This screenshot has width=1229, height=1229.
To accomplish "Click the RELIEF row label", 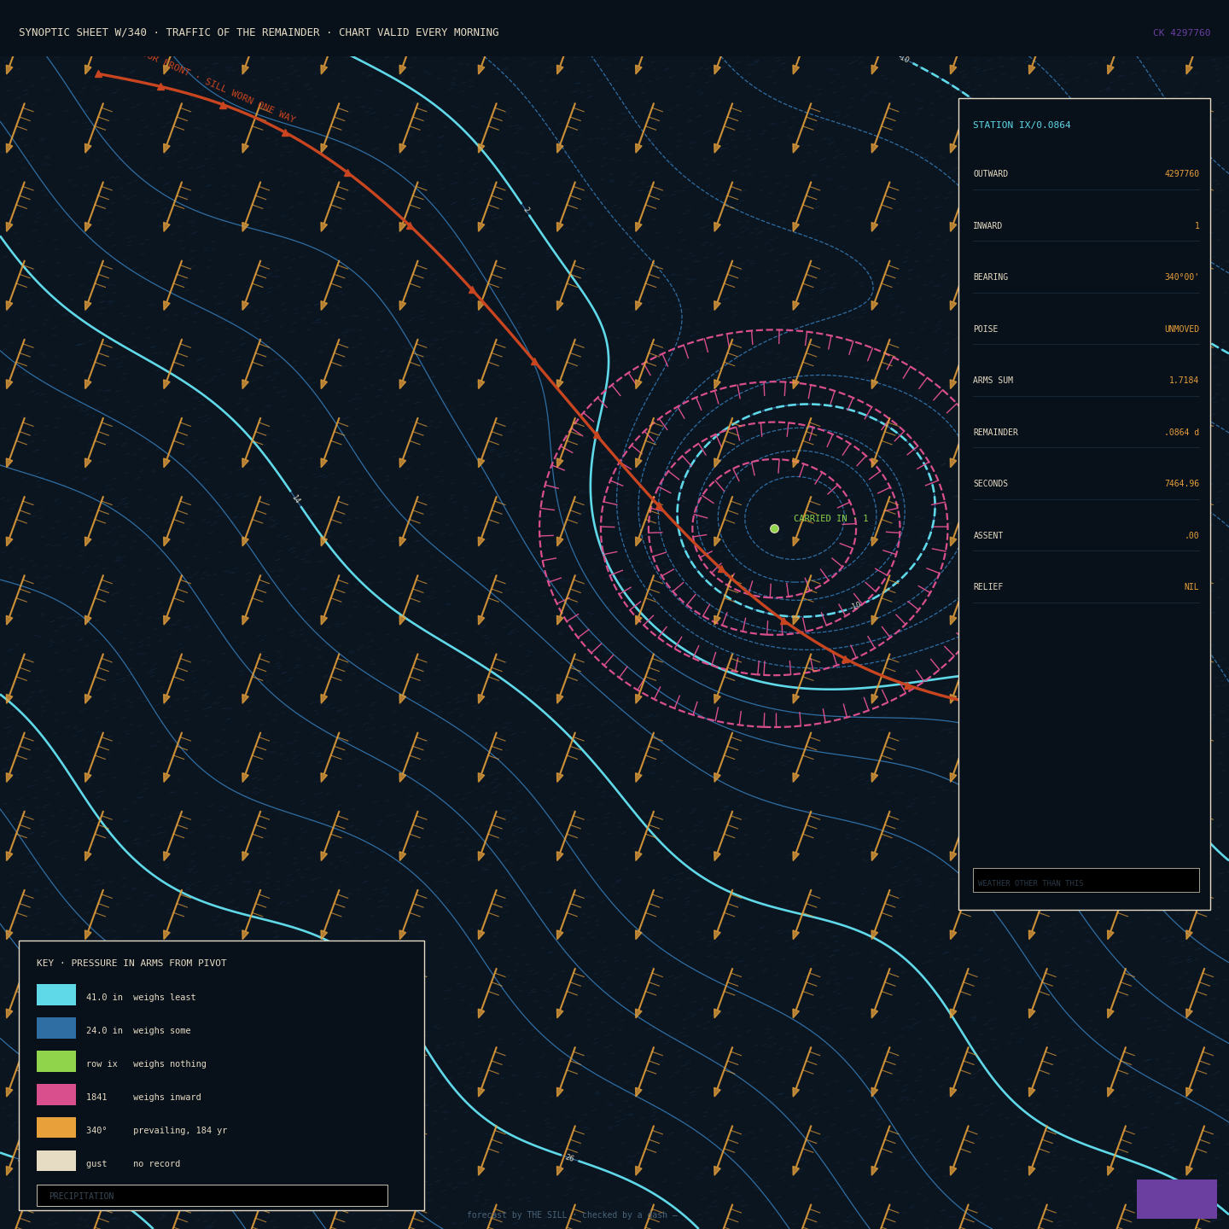I will pos(988,587).
